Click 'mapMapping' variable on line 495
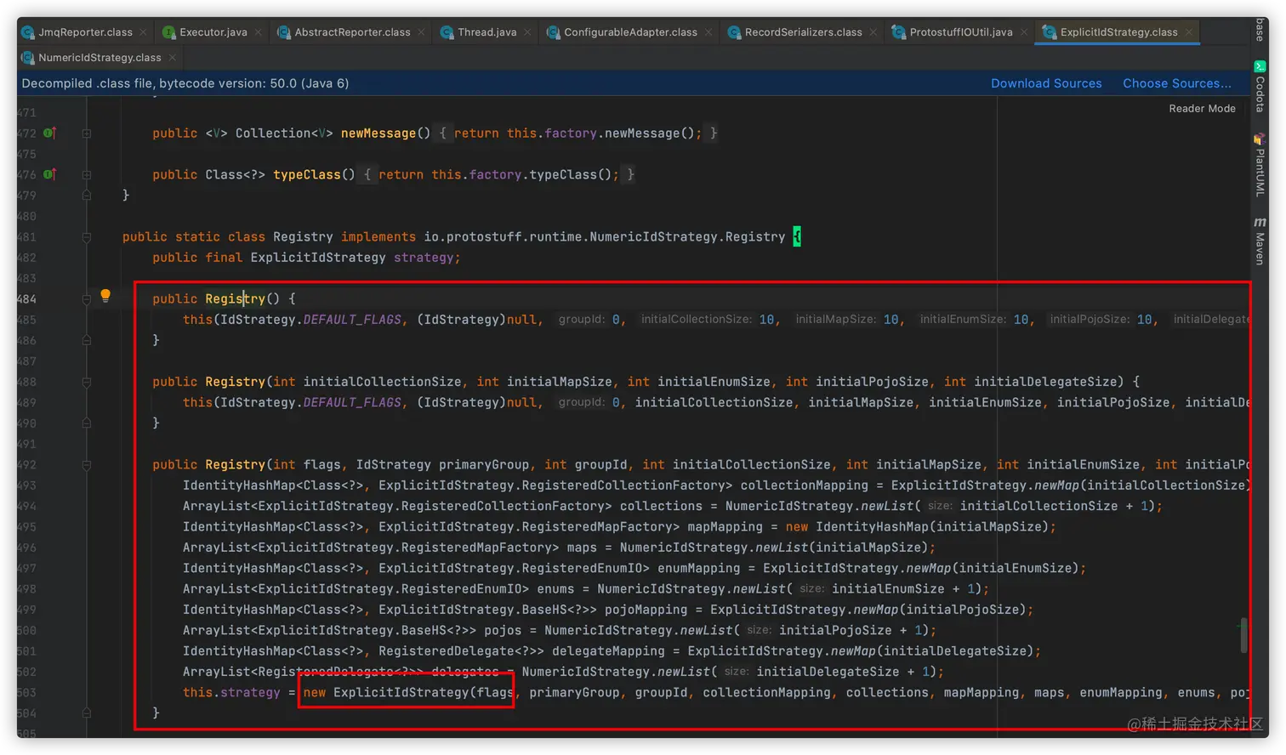 point(725,527)
